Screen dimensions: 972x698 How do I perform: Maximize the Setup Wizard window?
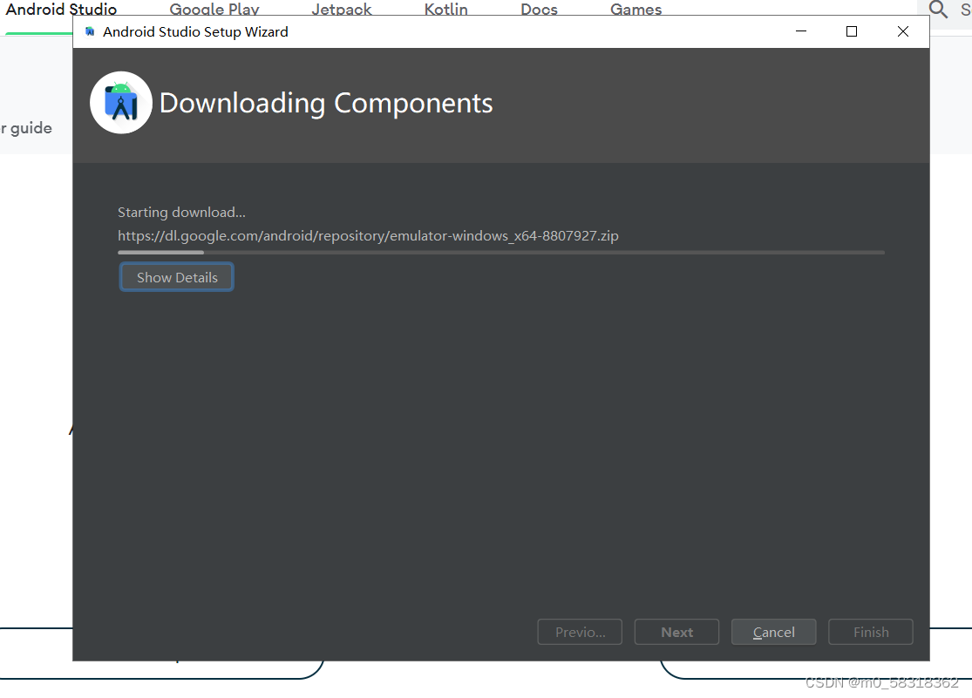(852, 31)
